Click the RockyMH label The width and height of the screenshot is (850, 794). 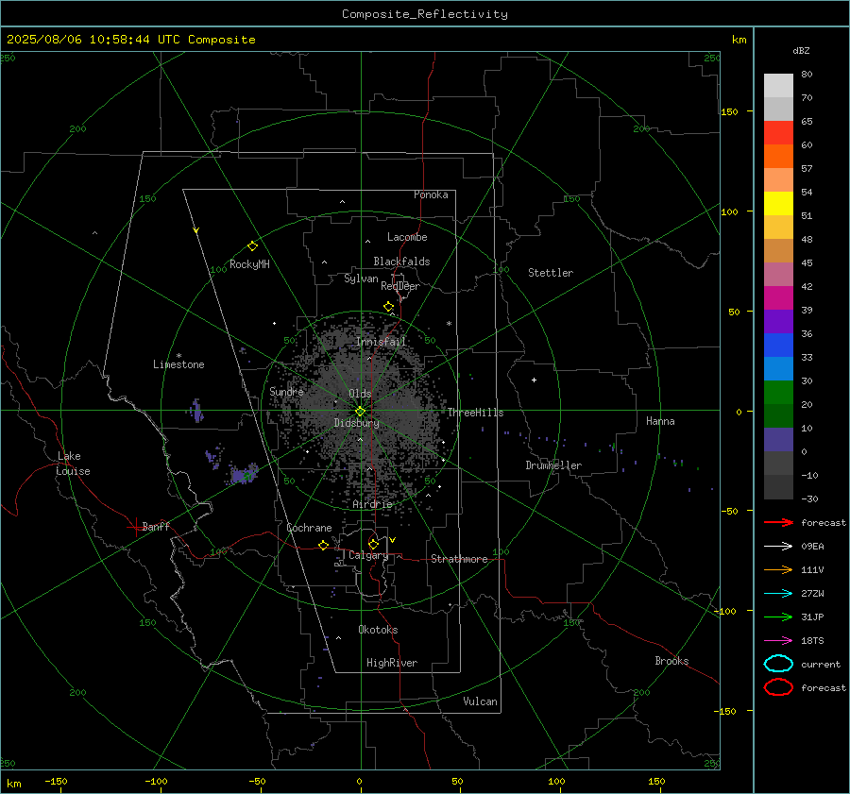click(x=249, y=264)
